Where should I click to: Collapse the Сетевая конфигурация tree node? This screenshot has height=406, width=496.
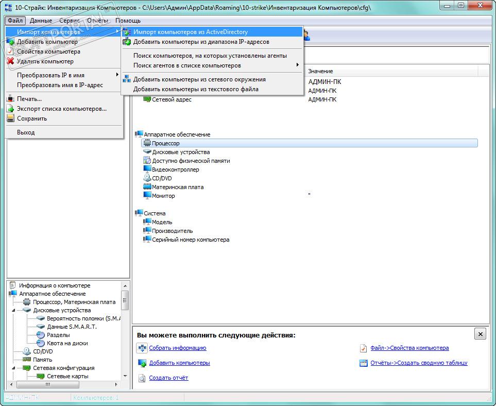pos(13,368)
